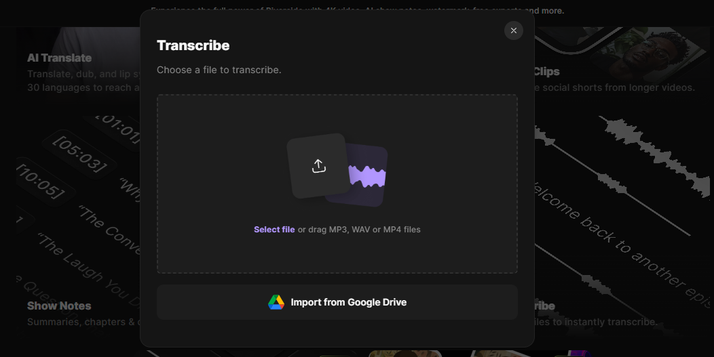Click the "drag MP3, WAV or MP4 files" text

[364, 230]
